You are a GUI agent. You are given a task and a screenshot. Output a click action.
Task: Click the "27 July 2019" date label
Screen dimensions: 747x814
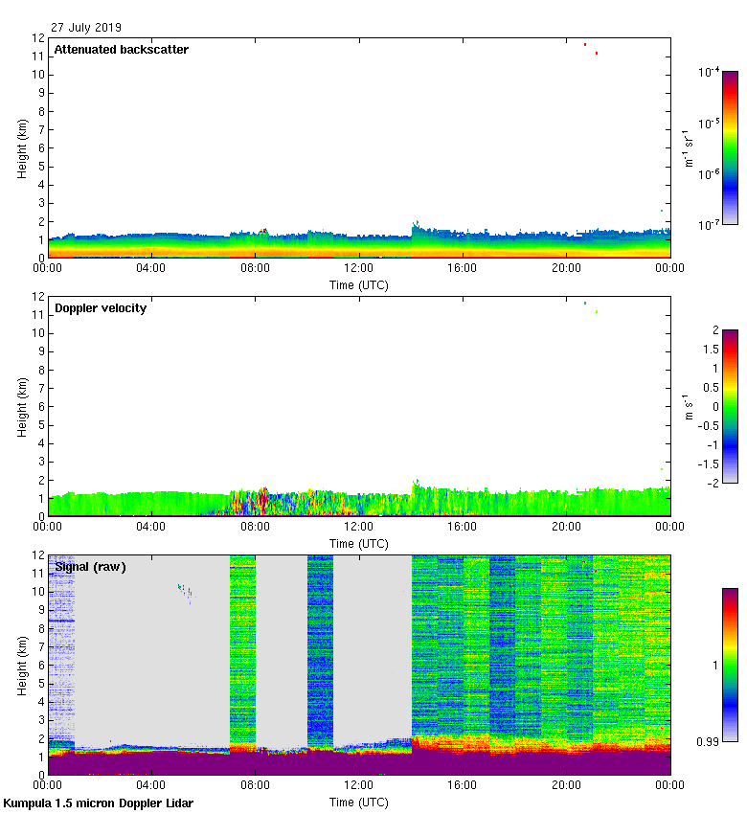(x=86, y=28)
